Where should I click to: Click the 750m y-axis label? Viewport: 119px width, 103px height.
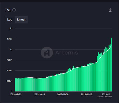click(x=9, y=60)
